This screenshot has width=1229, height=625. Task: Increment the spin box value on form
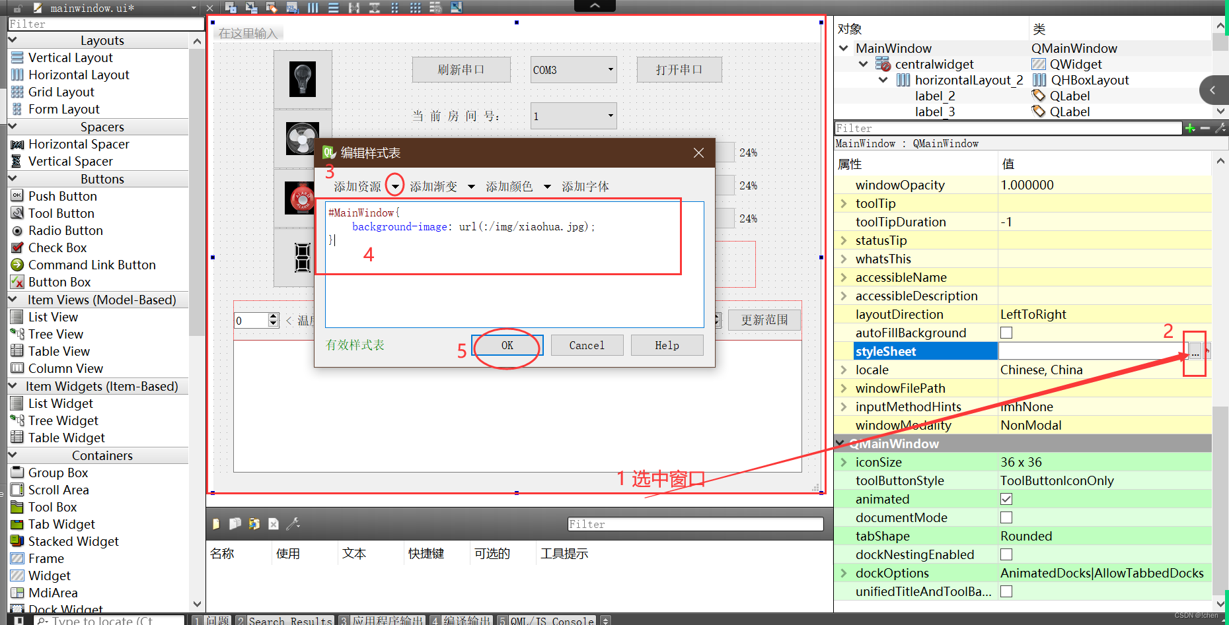pyautogui.click(x=274, y=317)
